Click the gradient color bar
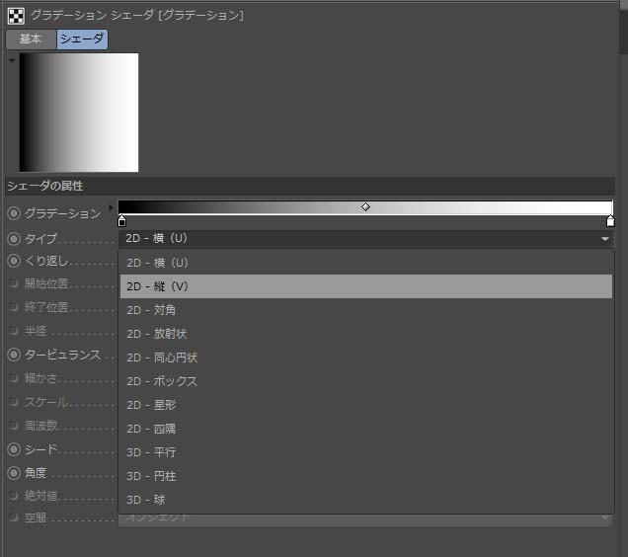The image size is (628, 557). 247,207
